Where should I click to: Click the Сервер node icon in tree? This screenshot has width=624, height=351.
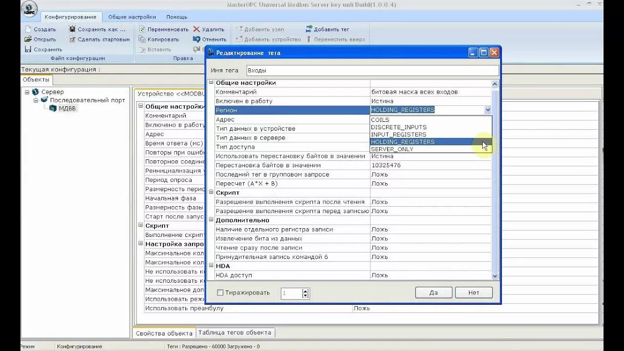(x=35, y=92)
